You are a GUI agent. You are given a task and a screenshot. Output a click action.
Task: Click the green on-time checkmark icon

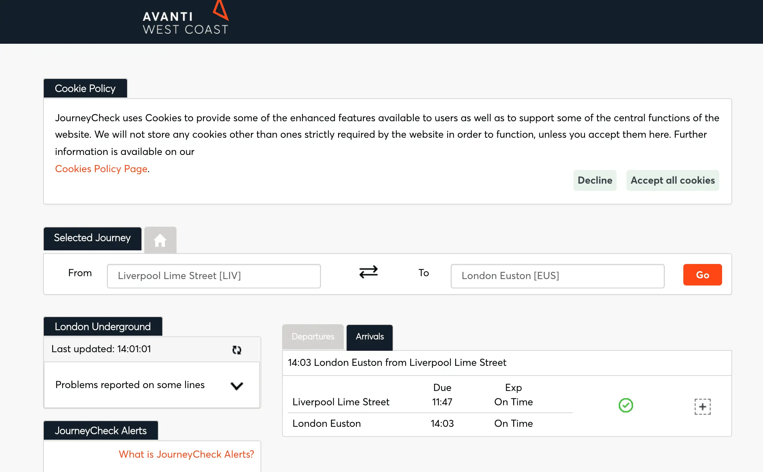[x=626, y=405]
